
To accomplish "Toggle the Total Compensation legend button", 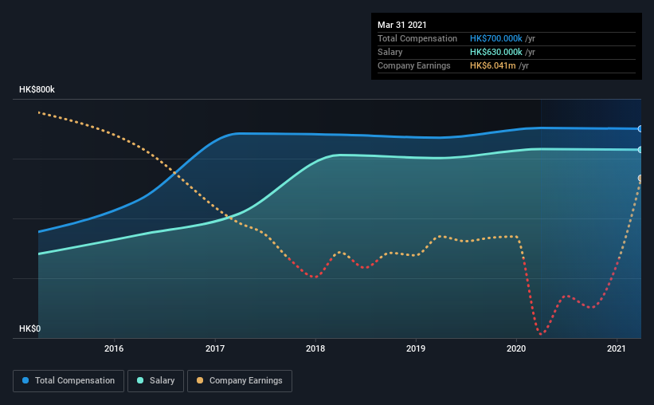I will pyautogui.click(x=69, y=381).
